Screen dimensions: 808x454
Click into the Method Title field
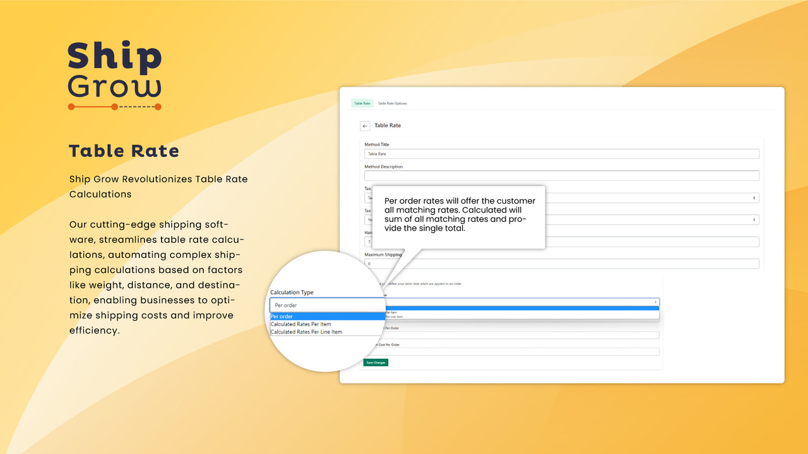pyautogui.click(x=562, y=154)
